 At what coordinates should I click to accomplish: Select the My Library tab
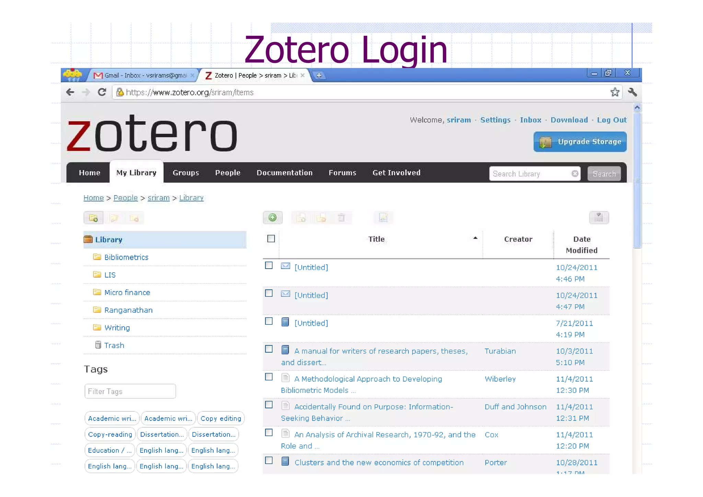(136, 172)
